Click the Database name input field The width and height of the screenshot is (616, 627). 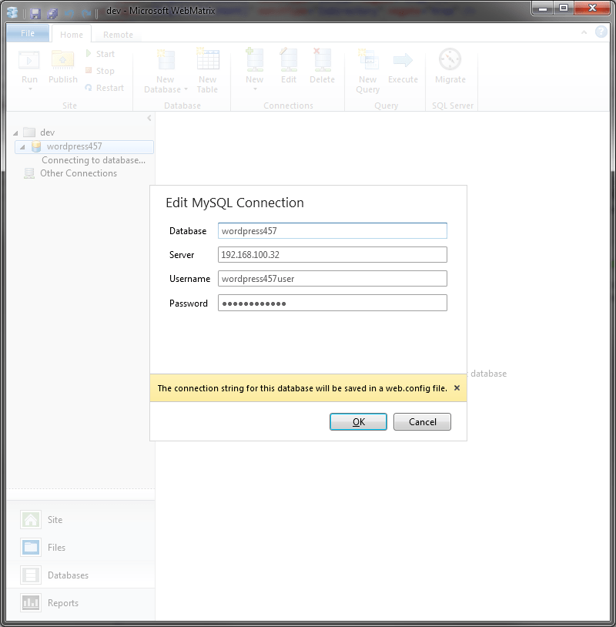pyautogui.click(x=332, y=231)
